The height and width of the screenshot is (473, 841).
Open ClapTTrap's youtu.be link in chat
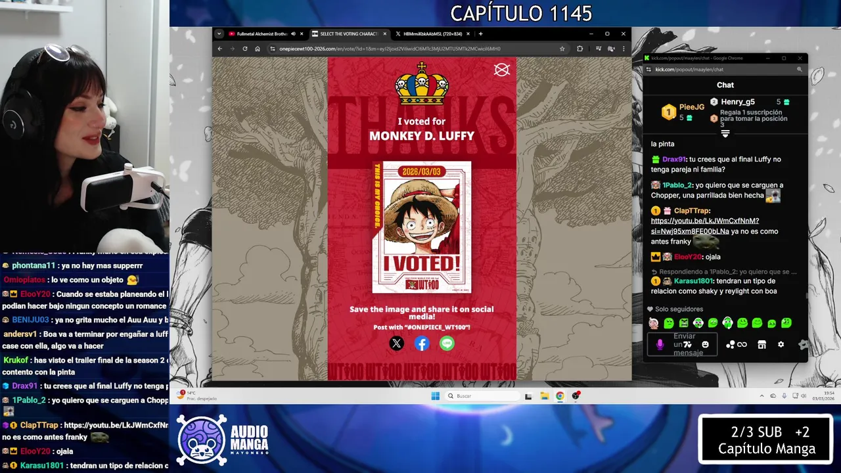(705, 226)
